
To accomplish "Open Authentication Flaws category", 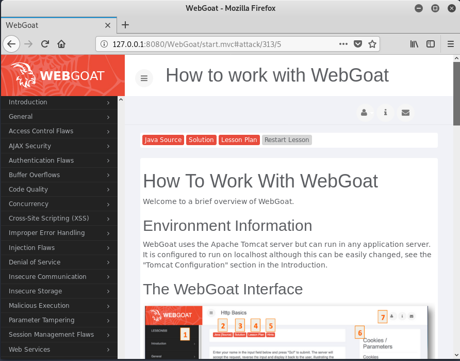I will point(59,161).
